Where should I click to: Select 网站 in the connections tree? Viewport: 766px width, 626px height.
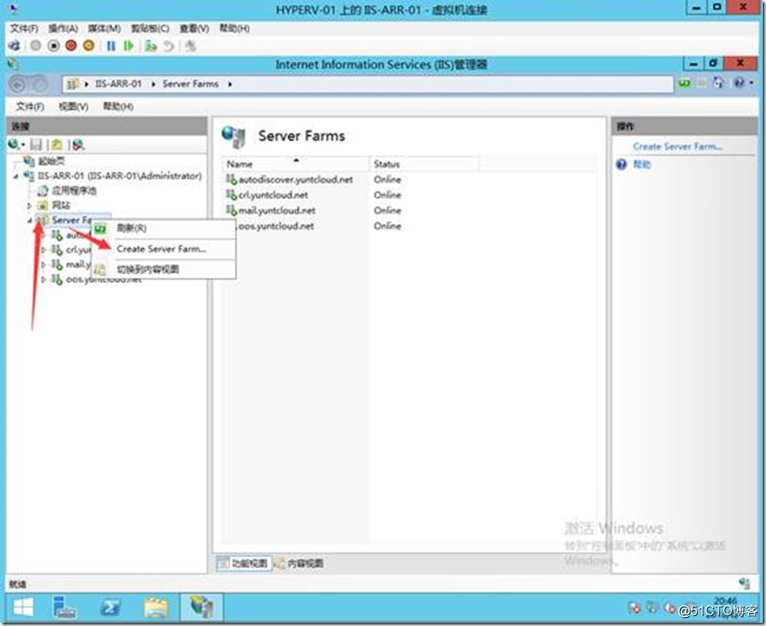tap(61, 205)
